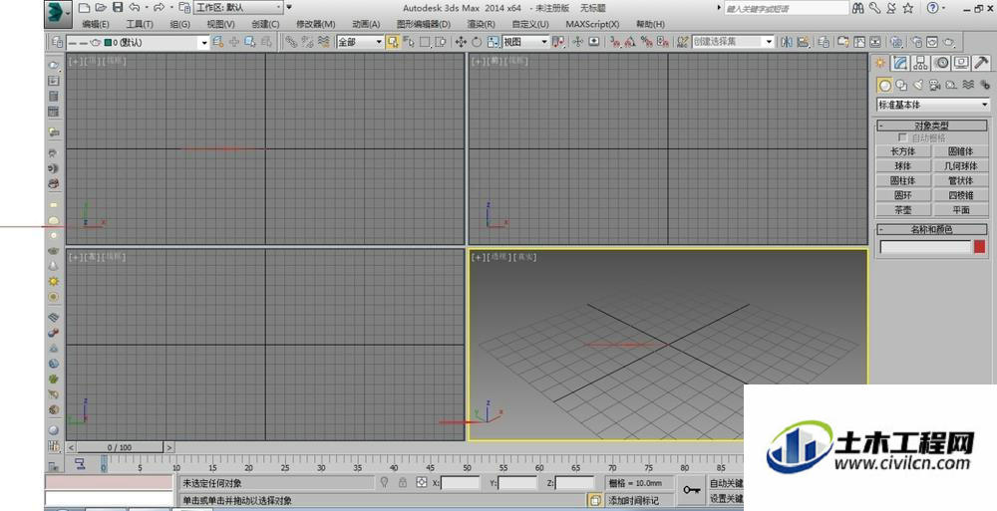Select the Helpers category icon
The width and height of the screenshot is (997, 511).
click(951, 85)
